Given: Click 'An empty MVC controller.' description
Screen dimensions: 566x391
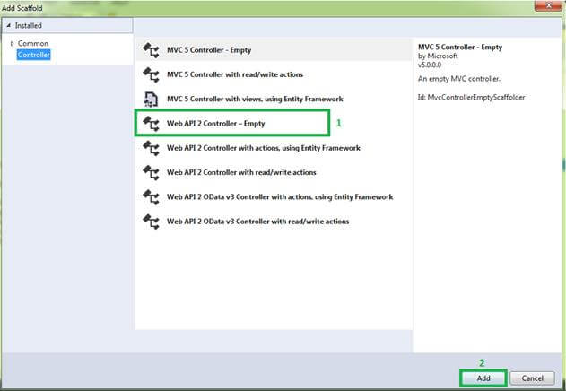Looking at the screenshot, I should [459, 79].
